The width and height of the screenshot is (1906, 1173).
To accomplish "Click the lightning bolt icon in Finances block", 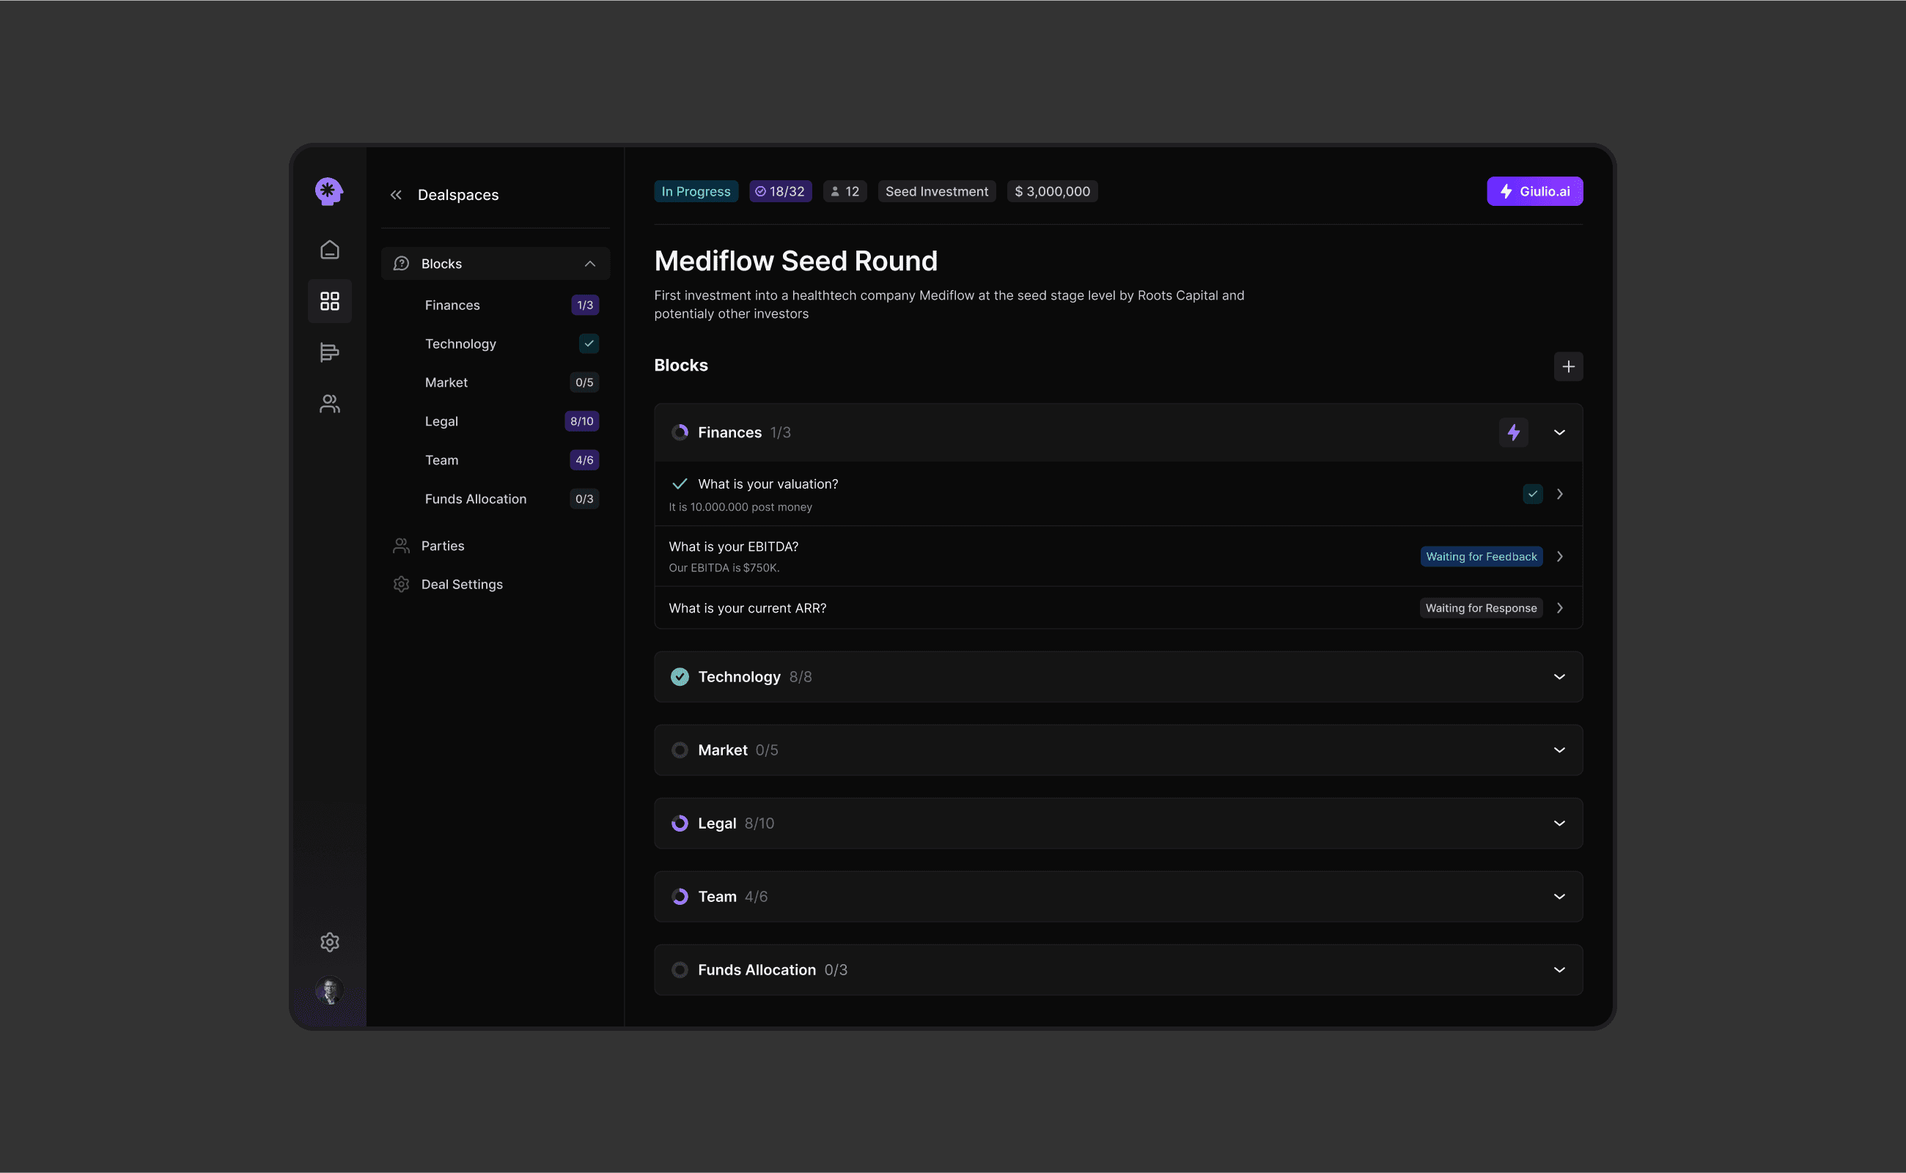I will (1512, 432).
